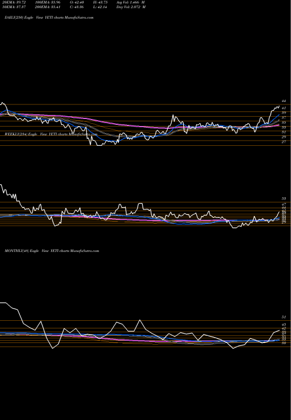This screenshot has width=291, height=420.
Task: Click the 51 price label on monthly chart
Action: point(284,317)
